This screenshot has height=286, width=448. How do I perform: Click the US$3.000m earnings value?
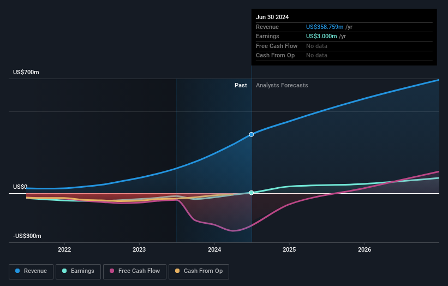(321, 36)
